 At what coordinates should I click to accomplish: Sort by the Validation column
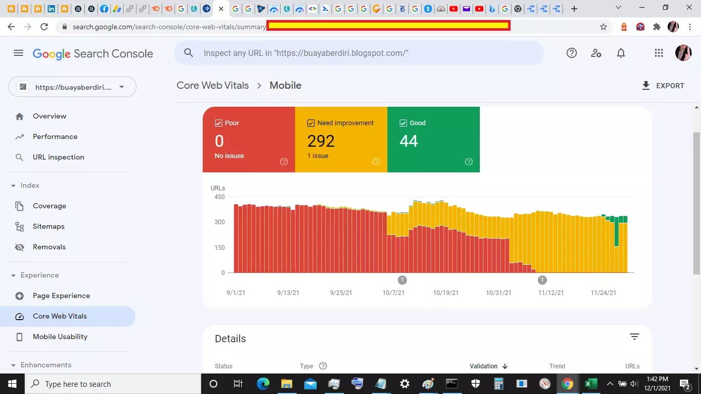click(x=489, y=366)
